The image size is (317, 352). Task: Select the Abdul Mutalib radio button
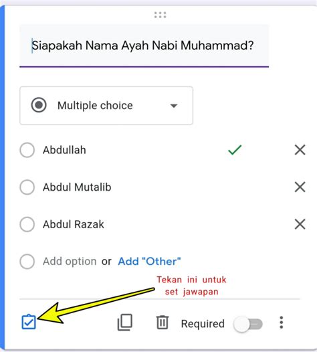tap(27, 187)
